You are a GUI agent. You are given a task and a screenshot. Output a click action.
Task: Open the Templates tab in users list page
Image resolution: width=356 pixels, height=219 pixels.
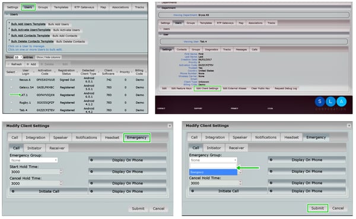pos(61,7)
